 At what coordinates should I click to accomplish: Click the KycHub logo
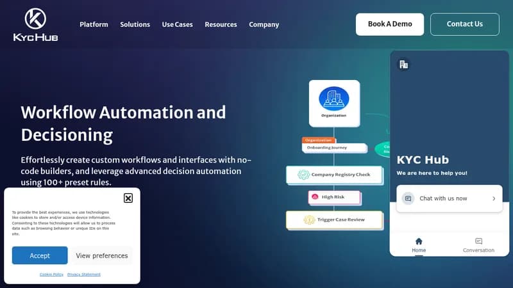click(x=35, y=25)
